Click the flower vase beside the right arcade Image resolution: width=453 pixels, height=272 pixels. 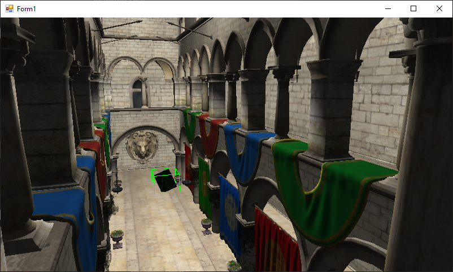click(207, 226)
